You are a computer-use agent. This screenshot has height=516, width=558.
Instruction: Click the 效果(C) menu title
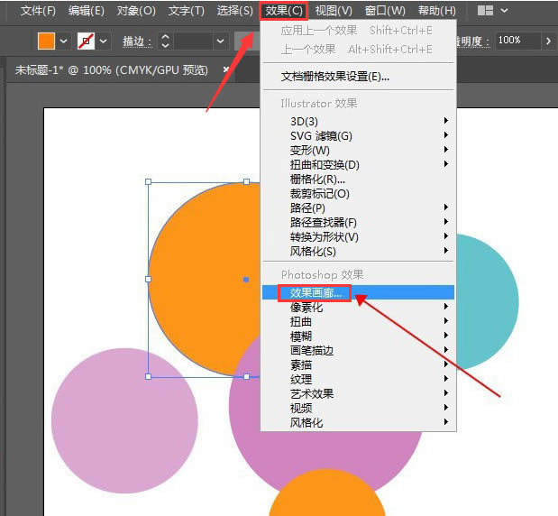(x=284, y=11)
